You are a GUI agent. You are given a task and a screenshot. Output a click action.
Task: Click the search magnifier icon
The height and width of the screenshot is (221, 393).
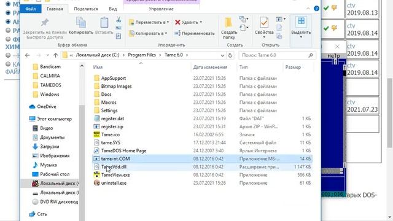311,55
